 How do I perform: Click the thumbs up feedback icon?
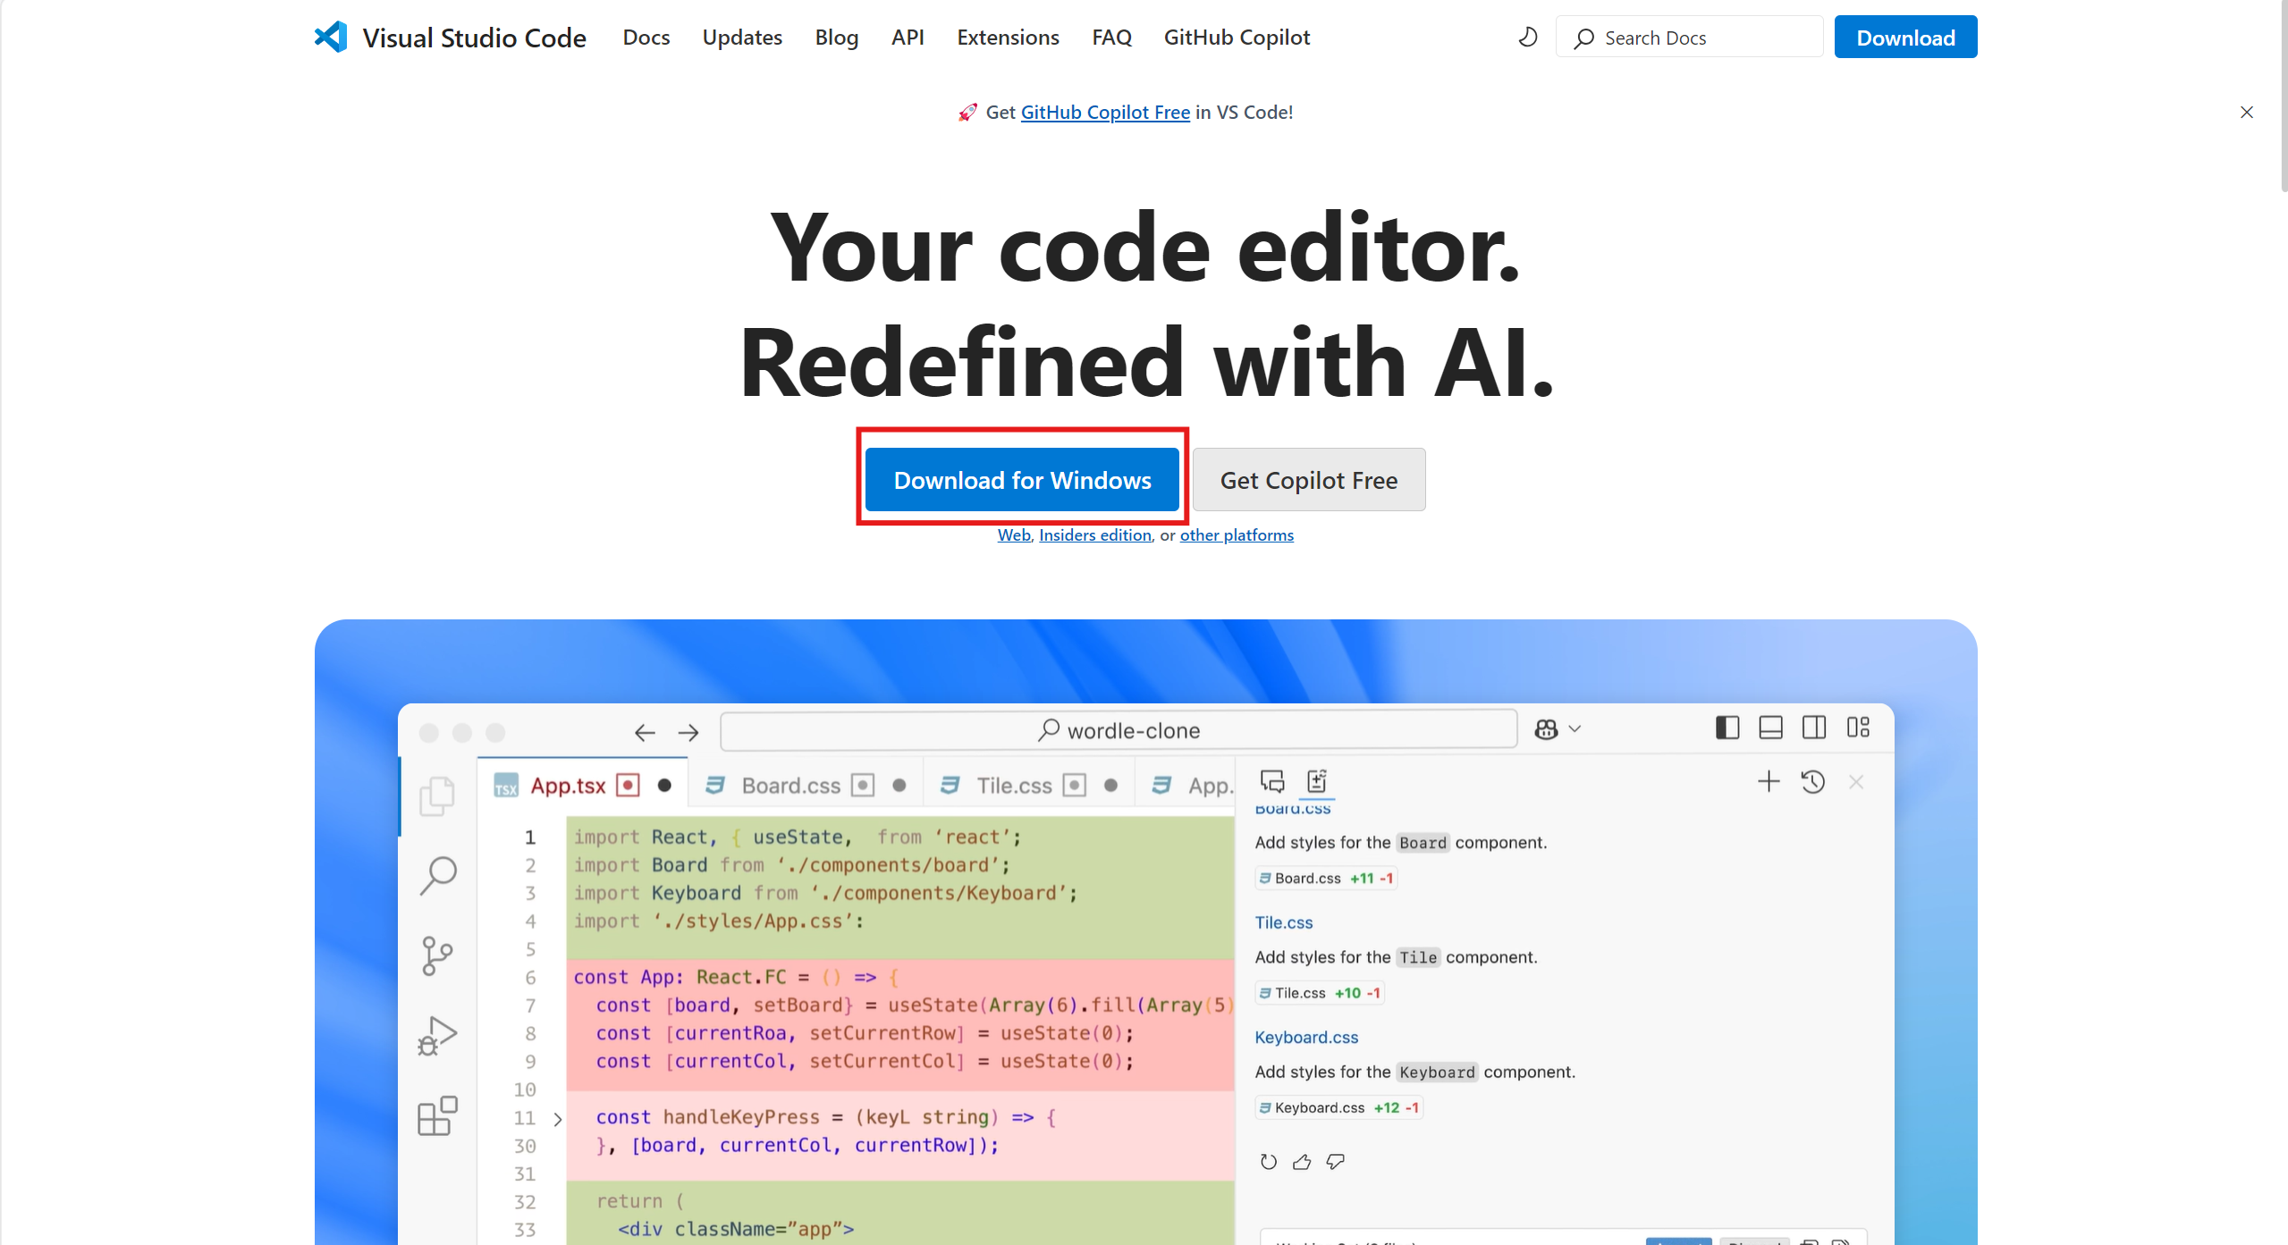pos(1302,1162)
